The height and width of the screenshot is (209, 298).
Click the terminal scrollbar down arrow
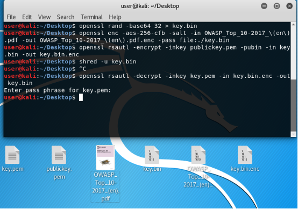pos(294,134)
